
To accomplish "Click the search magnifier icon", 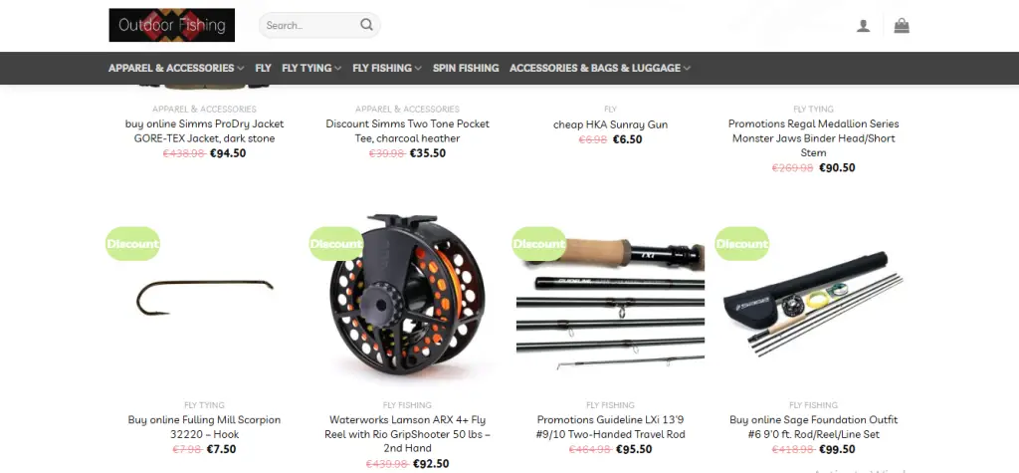I will click(x=366, y=25).
